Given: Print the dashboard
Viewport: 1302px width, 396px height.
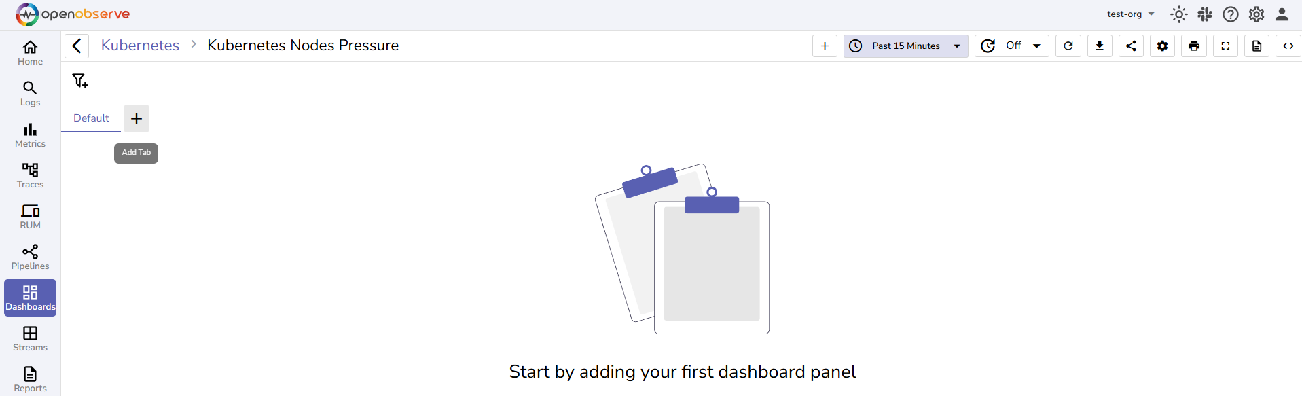Looking at the screenshot, I should pyautogui.click(x=1193, y=46).
